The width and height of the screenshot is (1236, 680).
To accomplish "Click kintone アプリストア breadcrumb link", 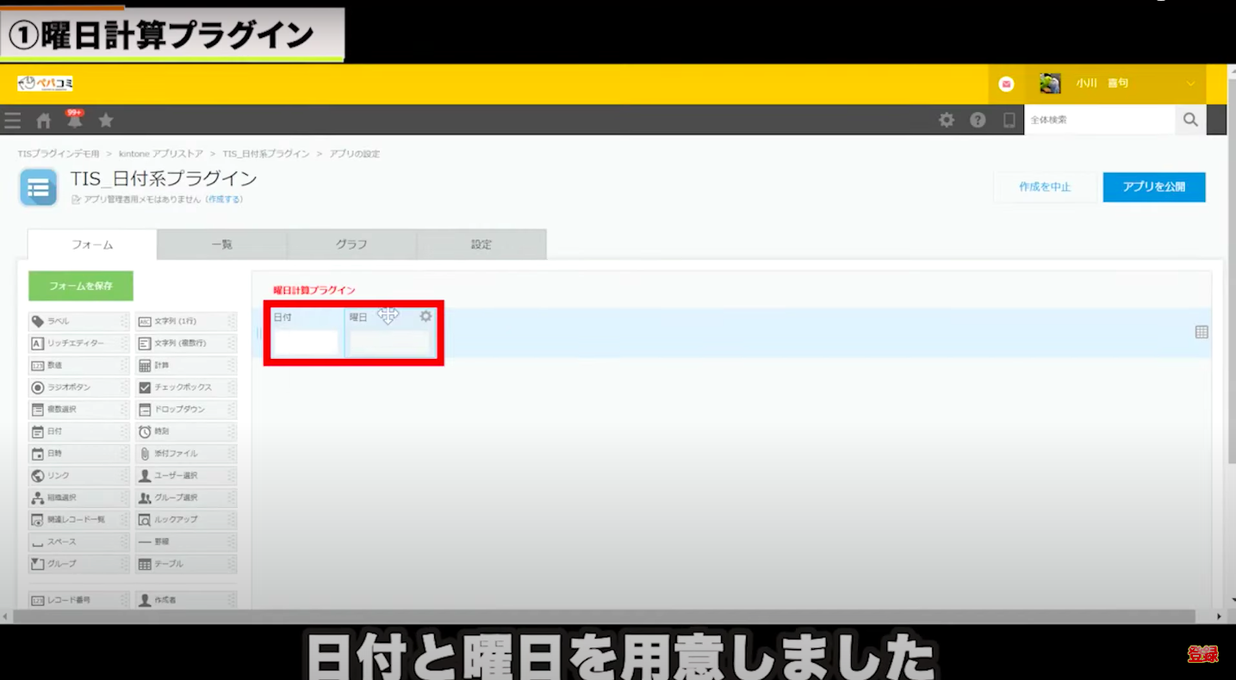I will (x=160, y=154).
